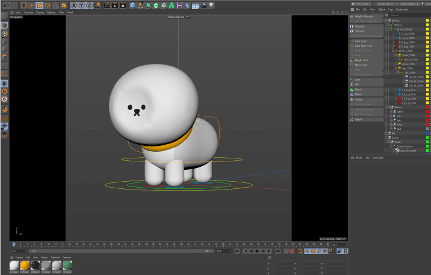431x275 pixels.
Task: Toggle Rotation keyframe recording icon
Action: point(319,251)
